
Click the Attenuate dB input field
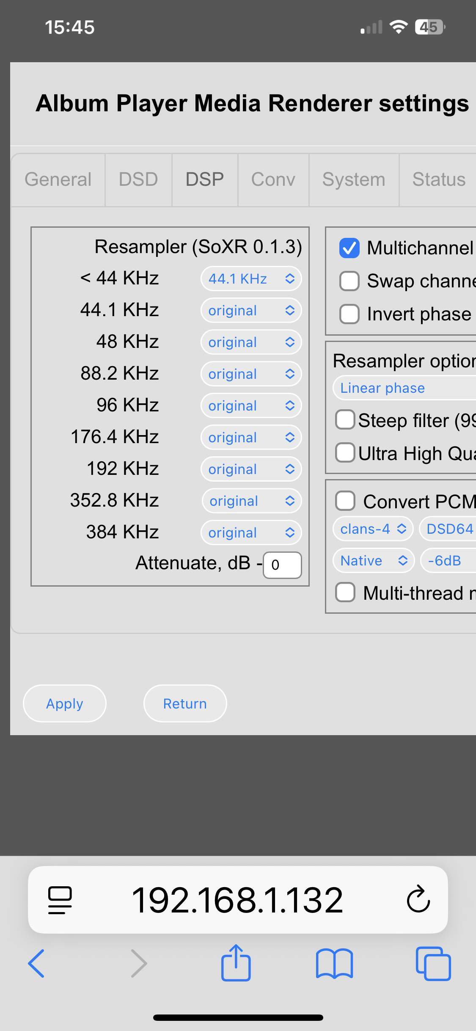coord(282,565)
